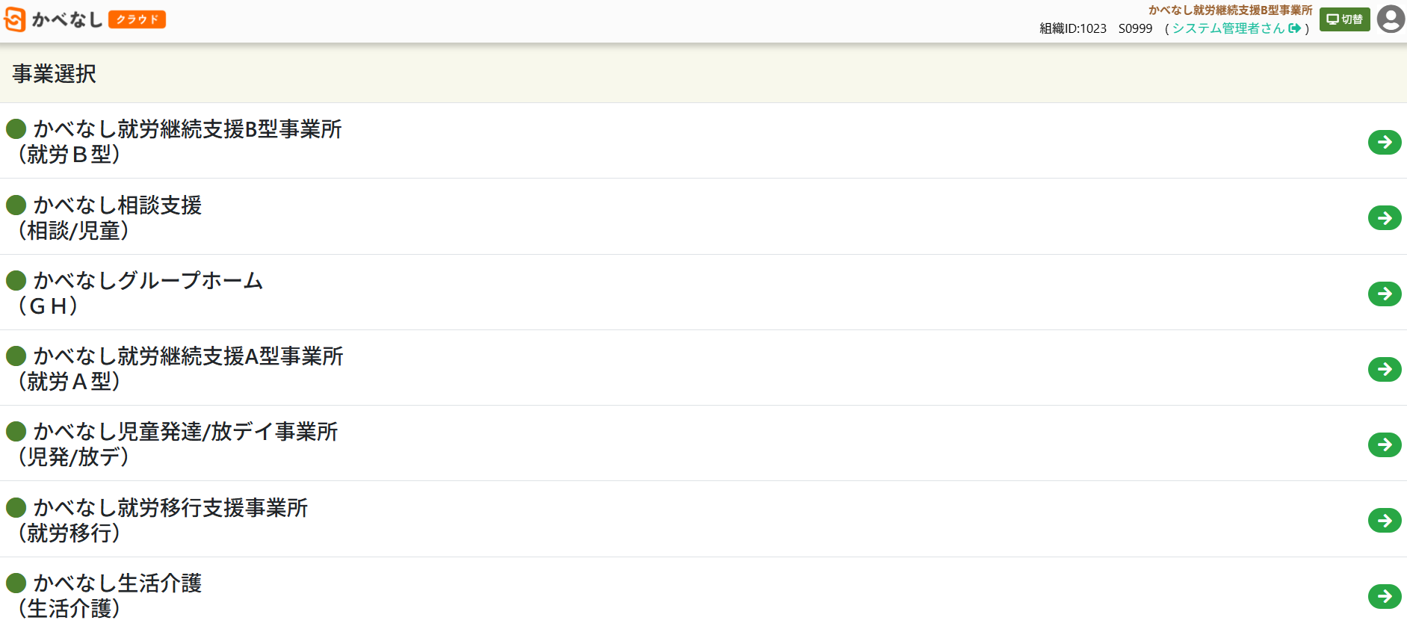Screen dimensions: 1407x632
Task: Click arrow icon for かべなし就労移行支援事業所
Action: pyautogui.click(x=1384, y=520)
